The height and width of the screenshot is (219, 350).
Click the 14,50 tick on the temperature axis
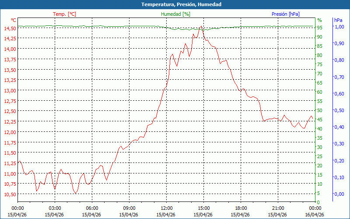(10, 28)
